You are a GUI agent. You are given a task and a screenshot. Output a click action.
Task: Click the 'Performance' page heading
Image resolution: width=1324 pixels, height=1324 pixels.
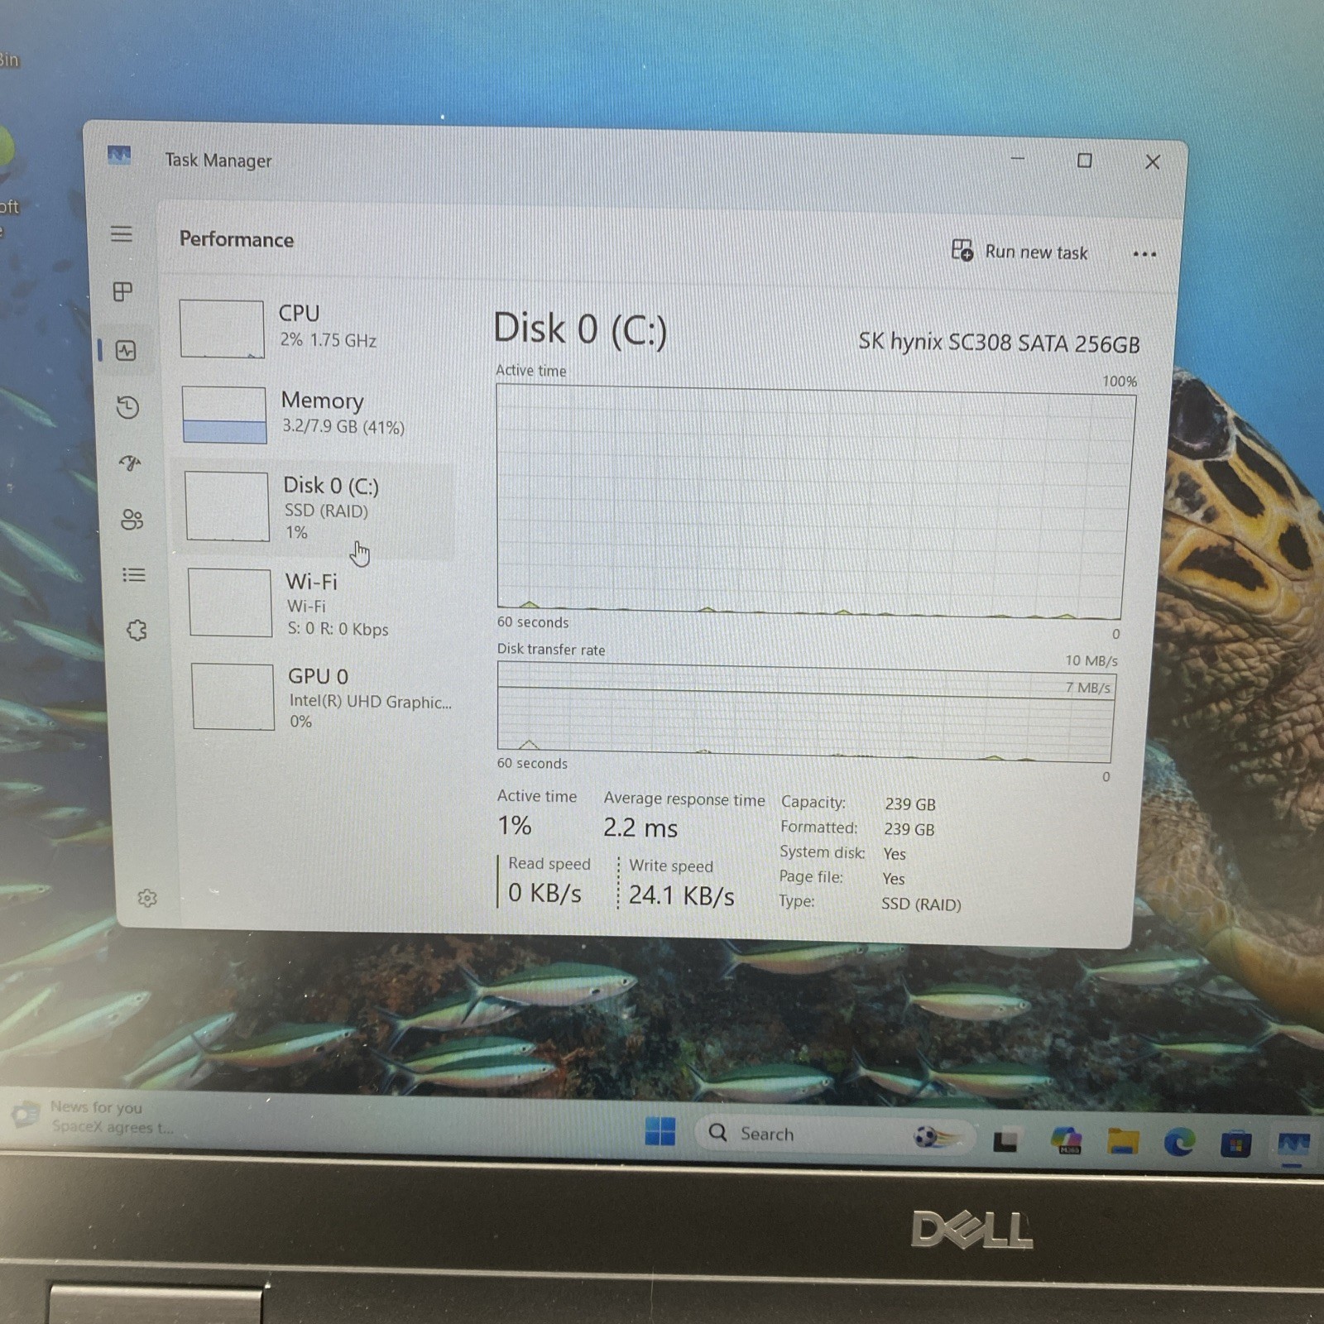(237, 239)
